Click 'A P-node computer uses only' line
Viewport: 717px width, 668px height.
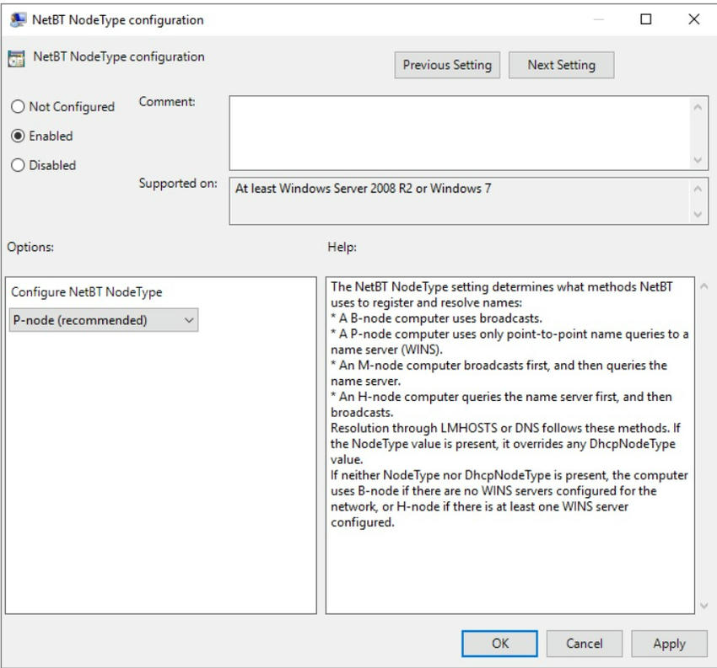(x=509, y=334)
